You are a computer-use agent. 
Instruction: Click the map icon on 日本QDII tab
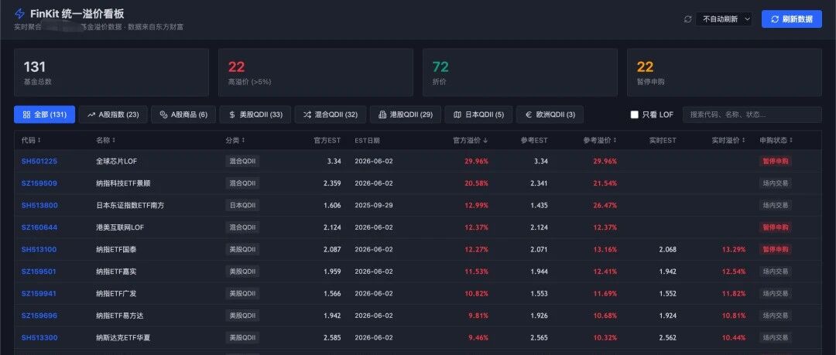[x=457, y=114]
